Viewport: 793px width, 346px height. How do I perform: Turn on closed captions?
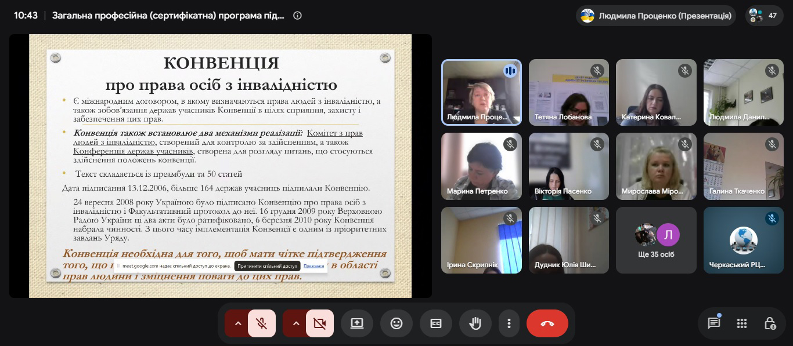click(x=436, y=323)
